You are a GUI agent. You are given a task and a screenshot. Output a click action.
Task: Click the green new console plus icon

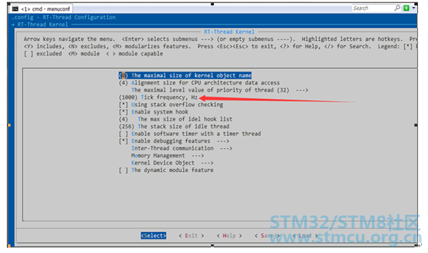[x=406, y=8]
